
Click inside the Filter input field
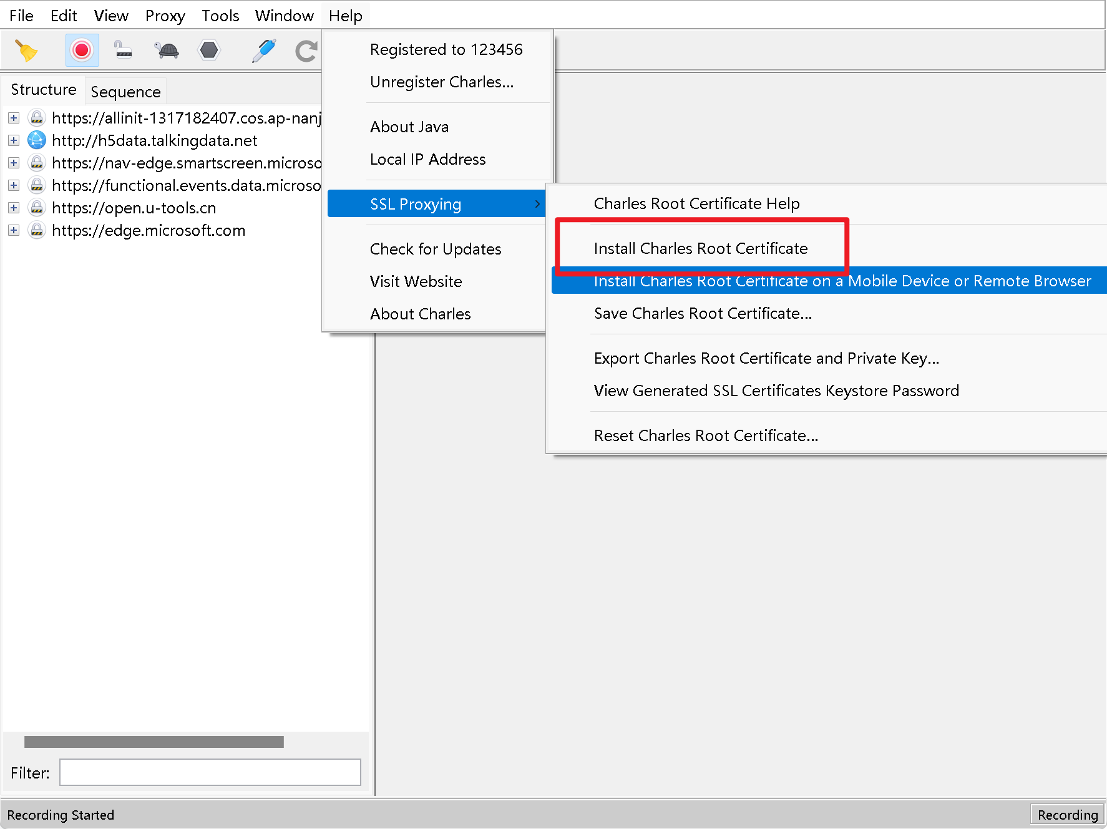[x=210, y=772]
